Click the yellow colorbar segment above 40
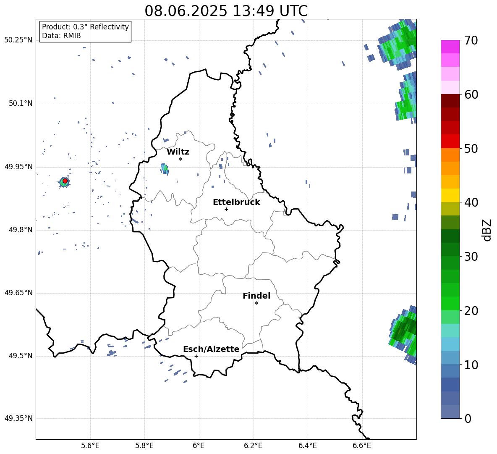This screenshot has height=454, width=497. click(x=450, y=195)
